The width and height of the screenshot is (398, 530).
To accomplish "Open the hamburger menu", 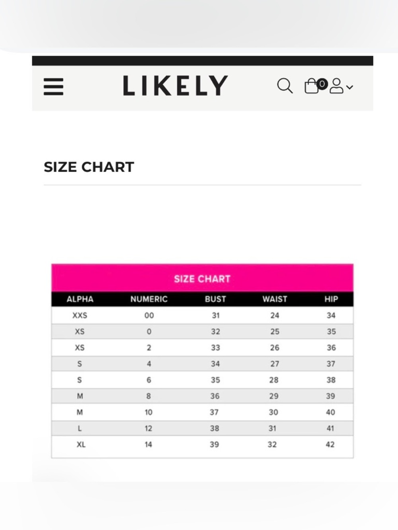I will (x=53, y=86).
